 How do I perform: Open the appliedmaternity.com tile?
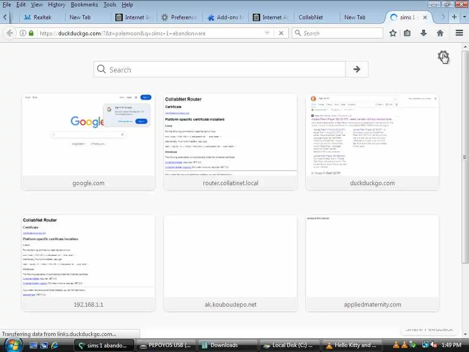[x=372, y=264]
